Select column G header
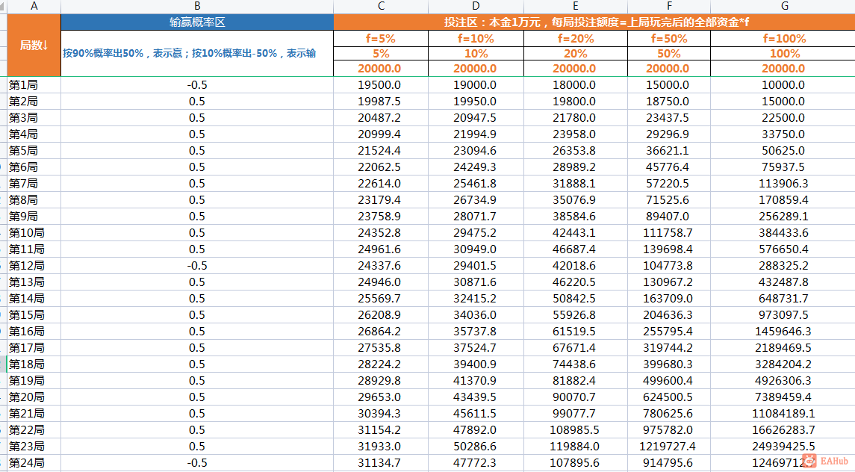The height and width of the screenshot is (472, 855). pos(784,6)
